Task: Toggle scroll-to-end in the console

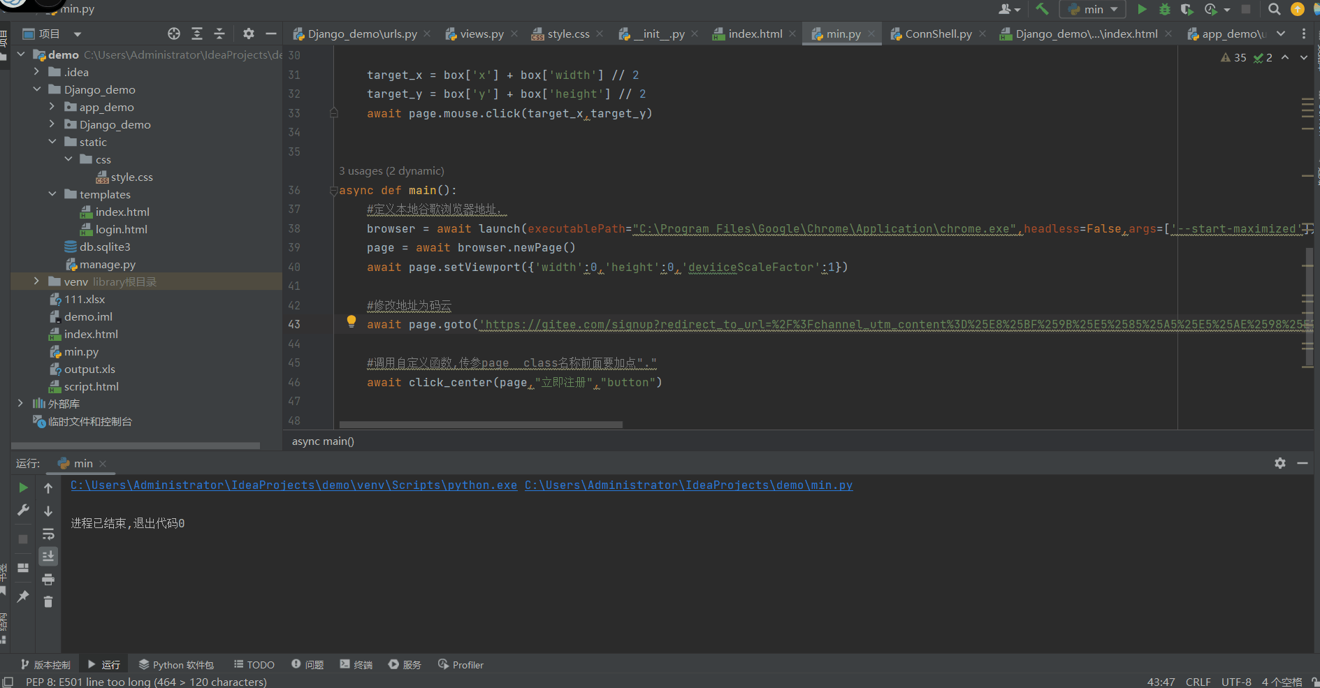Action: coord(48,557)
